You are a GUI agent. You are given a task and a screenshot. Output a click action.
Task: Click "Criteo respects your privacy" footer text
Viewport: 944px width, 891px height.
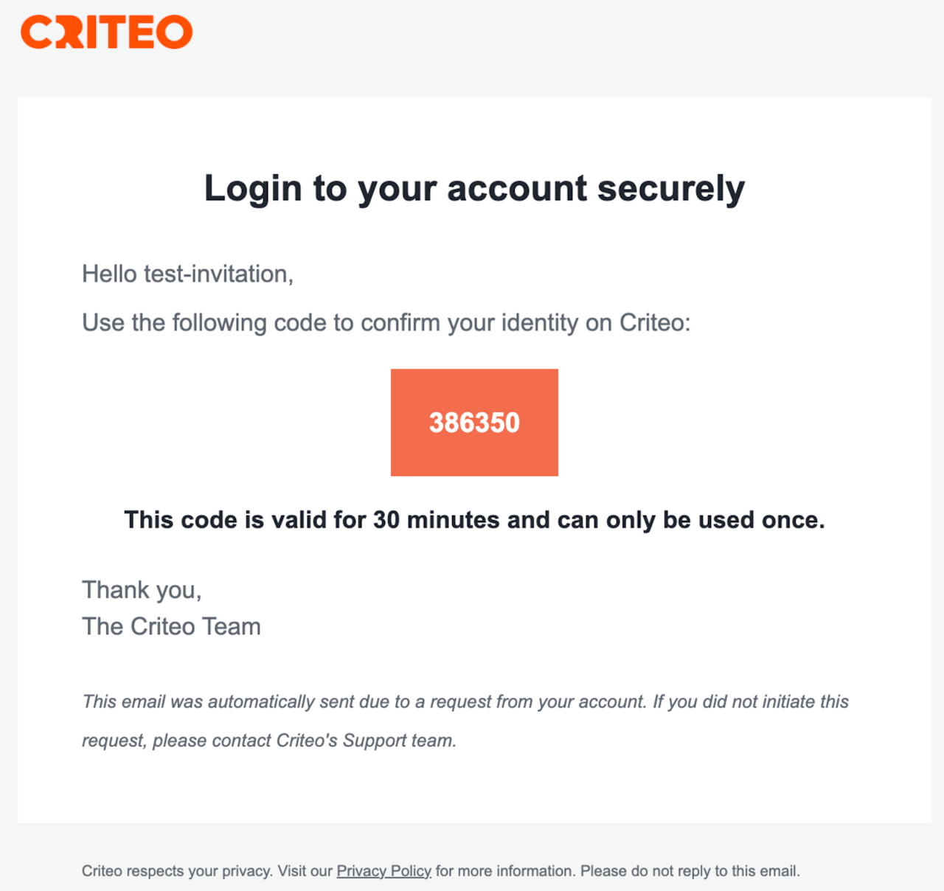pyautogui.click(x=177, y=871)
